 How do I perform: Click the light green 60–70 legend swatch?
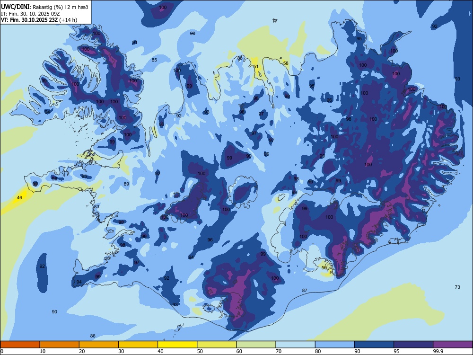tap(256, 345)
